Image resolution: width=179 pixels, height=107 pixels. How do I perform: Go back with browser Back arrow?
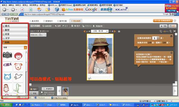(x=4, y=10)
